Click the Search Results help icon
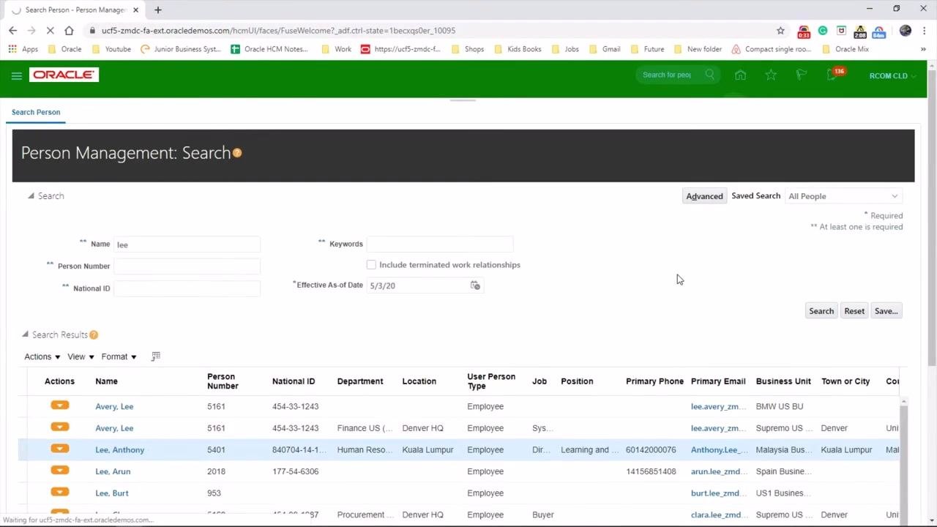 (94, 335)
